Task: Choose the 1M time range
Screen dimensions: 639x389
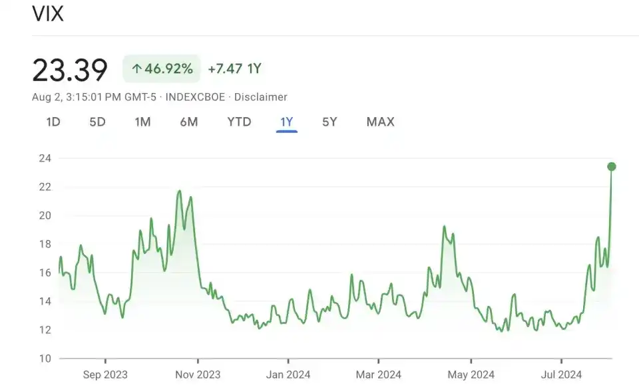Action: click(x=142, y=122)
